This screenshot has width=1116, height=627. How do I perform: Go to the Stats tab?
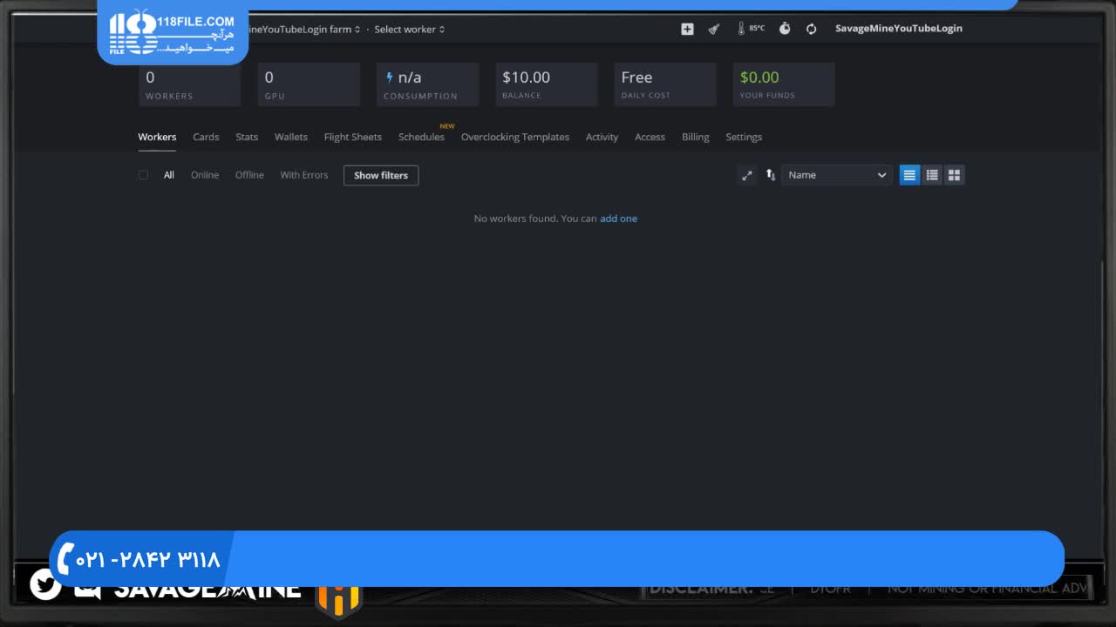point(247,137)
